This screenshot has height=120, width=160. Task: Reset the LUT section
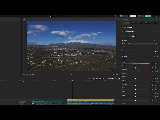pos(155,40)
